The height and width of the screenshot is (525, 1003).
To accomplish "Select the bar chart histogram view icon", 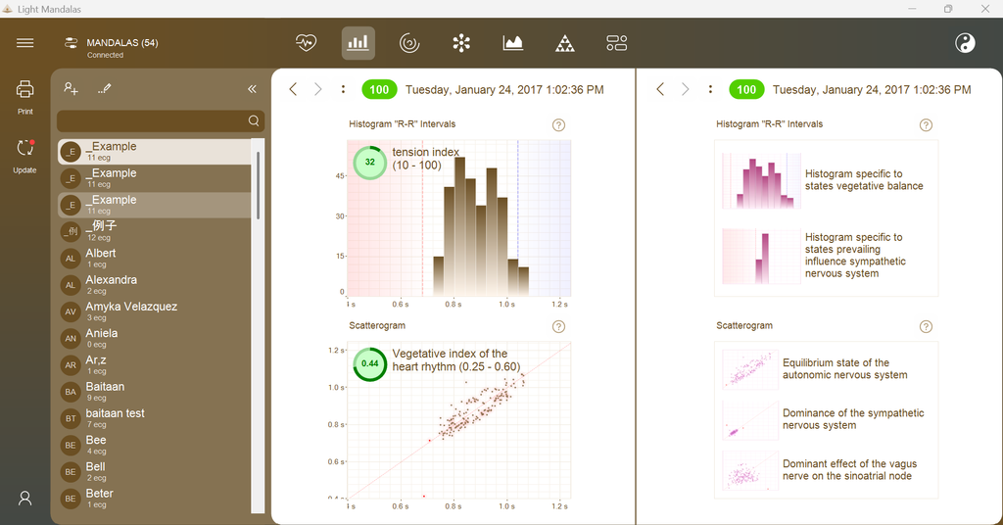I will point(358,43).
